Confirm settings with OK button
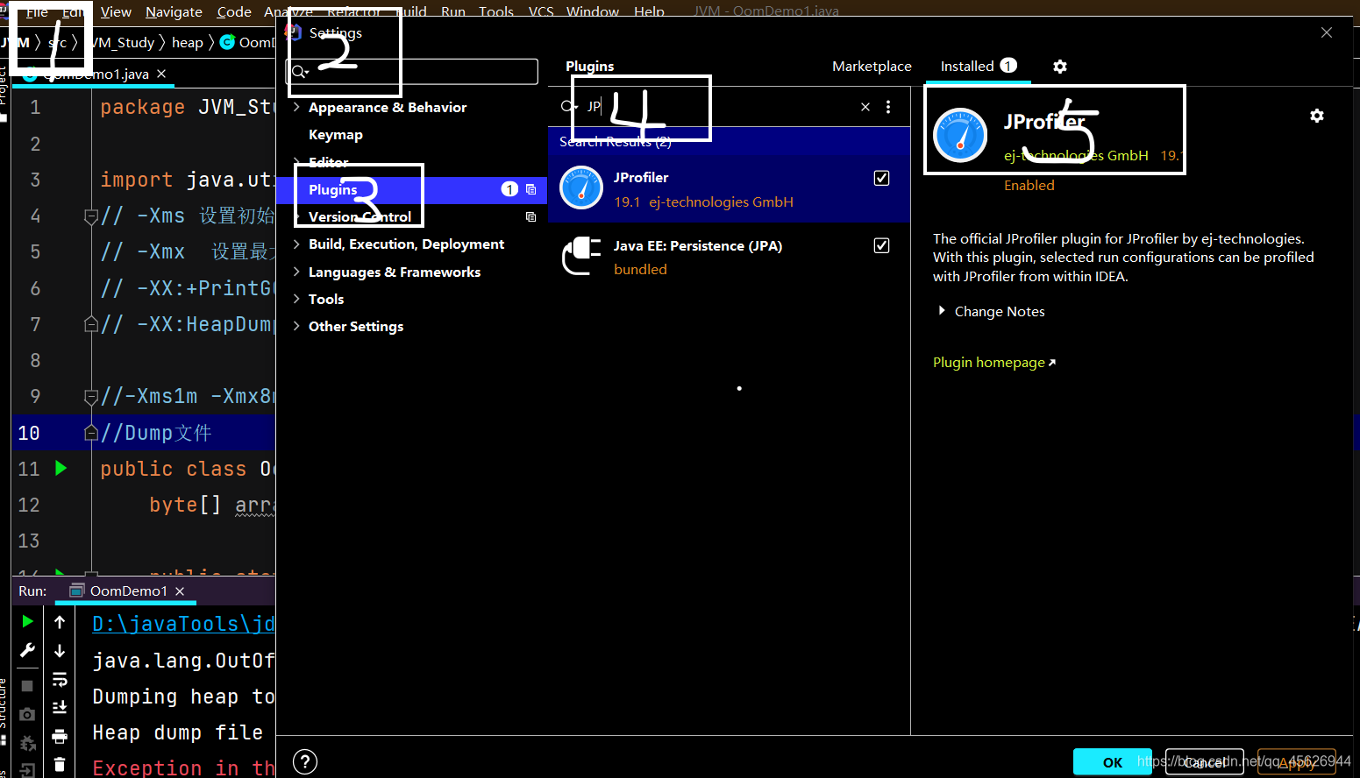 (x=1113, y=762)
